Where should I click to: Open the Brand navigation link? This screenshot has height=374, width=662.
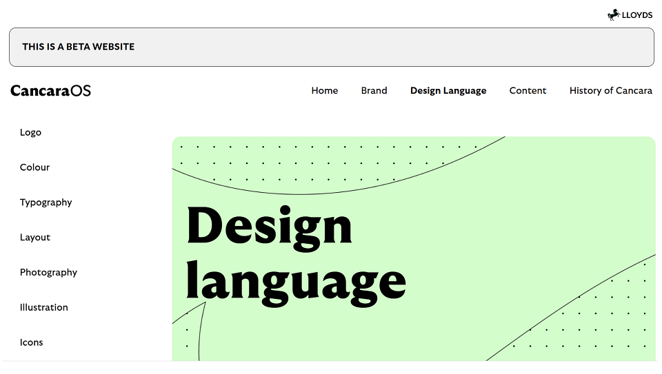[x=374, y=91]
